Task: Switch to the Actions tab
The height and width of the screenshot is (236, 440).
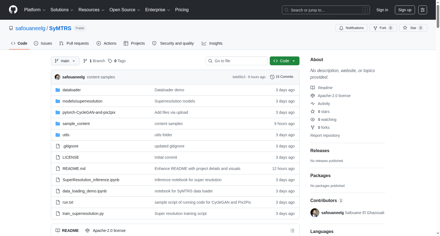Action: 106,43
